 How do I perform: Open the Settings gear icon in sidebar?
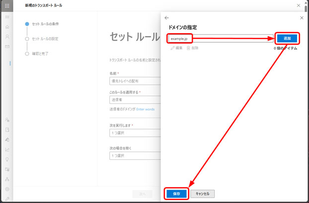click(x=7, y=189)
